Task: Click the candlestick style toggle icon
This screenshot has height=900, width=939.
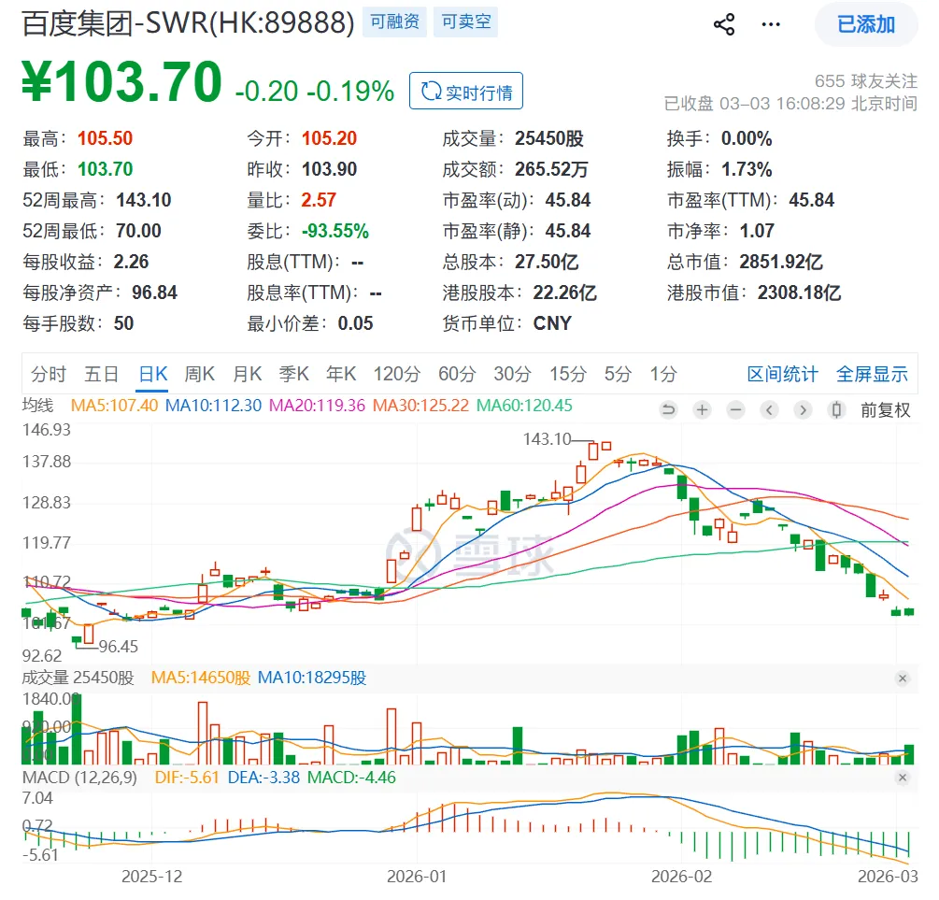Action: click(836, 410)
